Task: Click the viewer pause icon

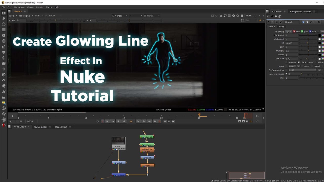Action: (242, 16)
